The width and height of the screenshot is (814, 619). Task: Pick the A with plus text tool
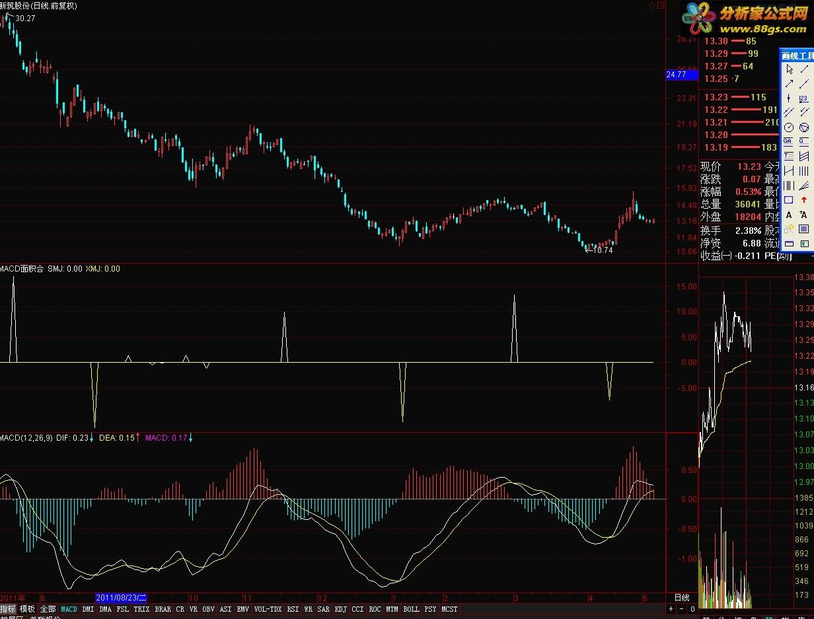click(804, 214)
